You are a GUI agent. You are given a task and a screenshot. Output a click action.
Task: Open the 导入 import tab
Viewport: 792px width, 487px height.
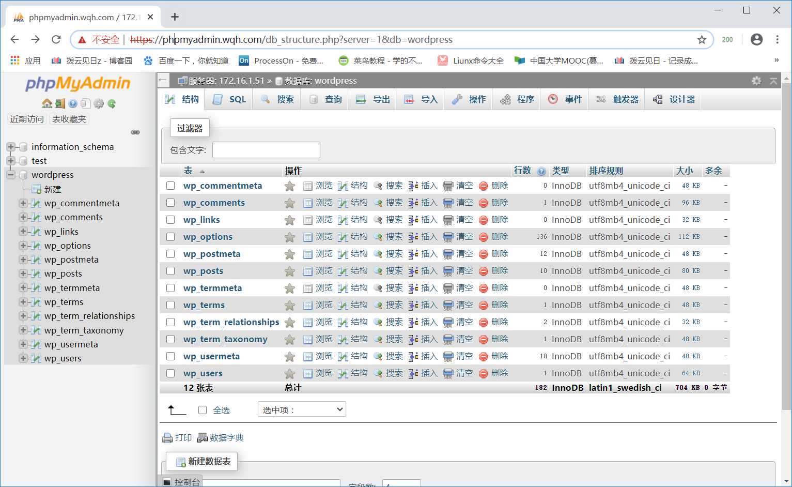421,99
